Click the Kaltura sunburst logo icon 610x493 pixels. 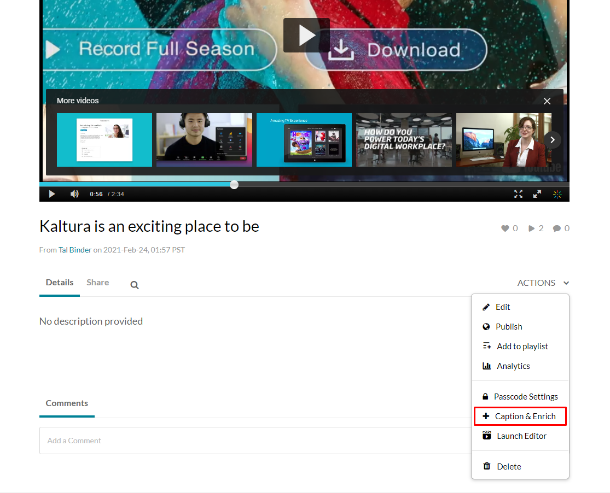point(557,194)
